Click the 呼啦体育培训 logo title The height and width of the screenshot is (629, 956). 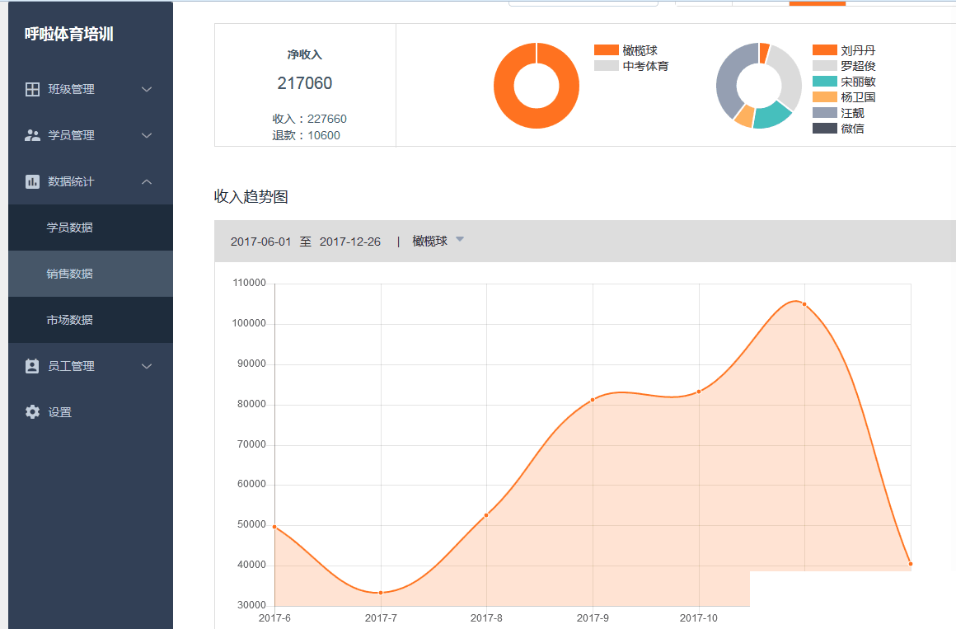click(x=69, y=35)
